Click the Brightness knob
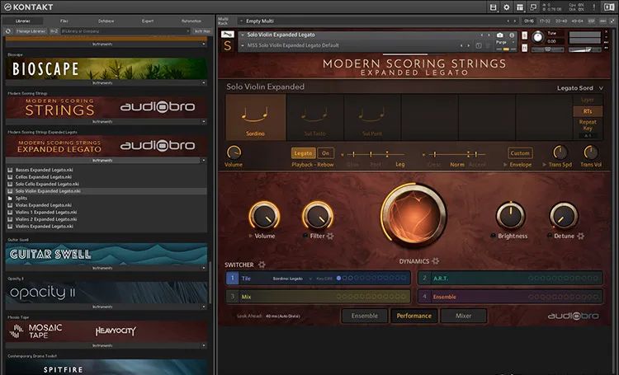The image size is (619, 375). (510, 216)
